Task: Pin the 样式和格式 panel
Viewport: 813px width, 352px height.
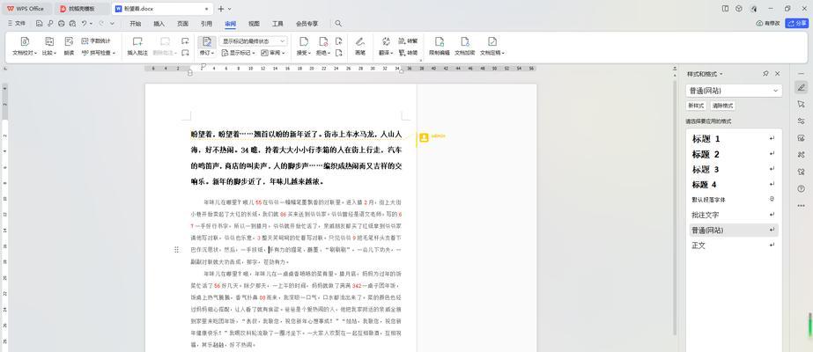Action: [765, 74]
